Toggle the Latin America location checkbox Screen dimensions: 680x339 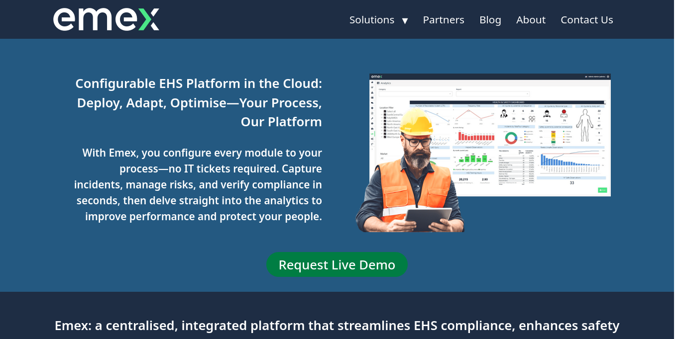pos(385,121)
